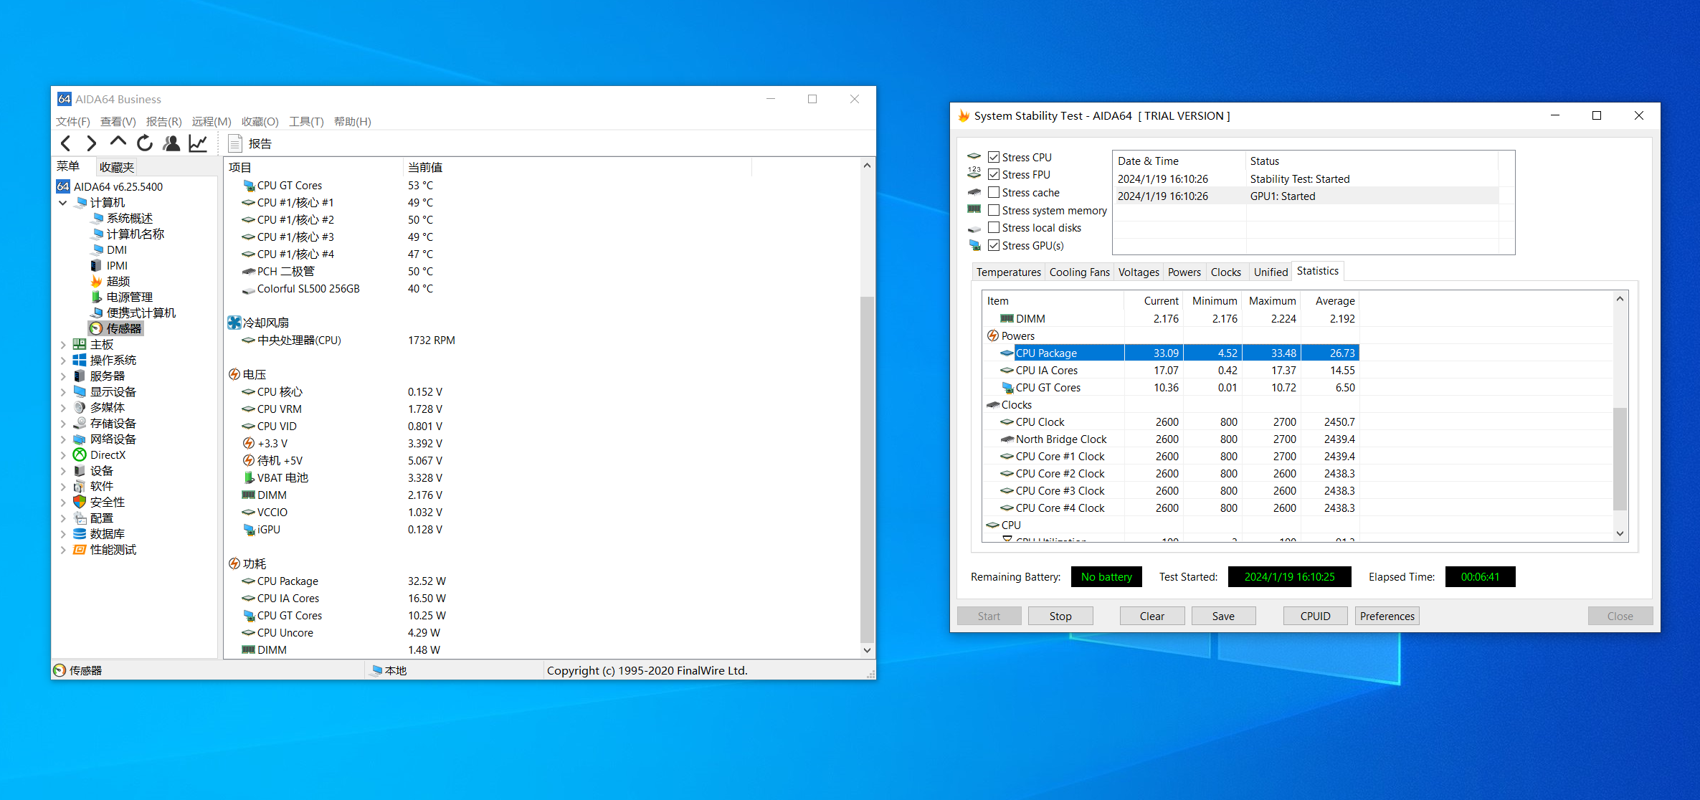Expand the 服务器 tree node
The width and height of the screenshot is (1700, 800).
point(63,376)
